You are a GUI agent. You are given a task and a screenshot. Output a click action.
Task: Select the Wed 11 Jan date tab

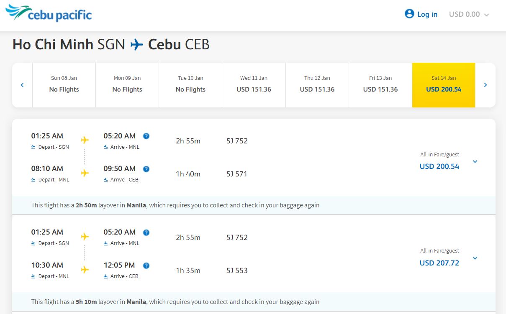coord(254,85)
